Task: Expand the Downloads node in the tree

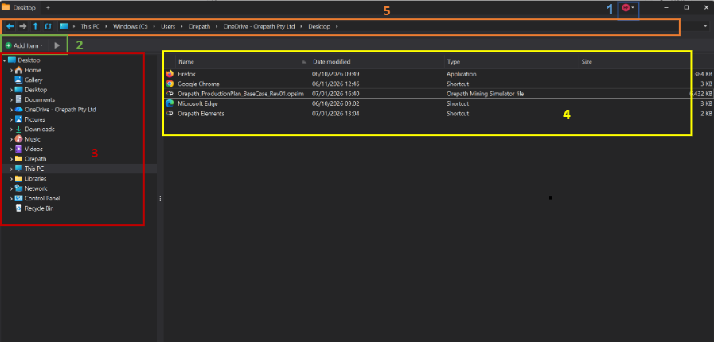Action: tap(11, 130)
